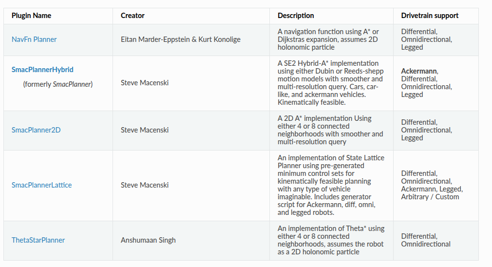Click the SE2 Hybrid-A* description text
This screenshot has height=267, width=492.
click(x=330, y=83)
